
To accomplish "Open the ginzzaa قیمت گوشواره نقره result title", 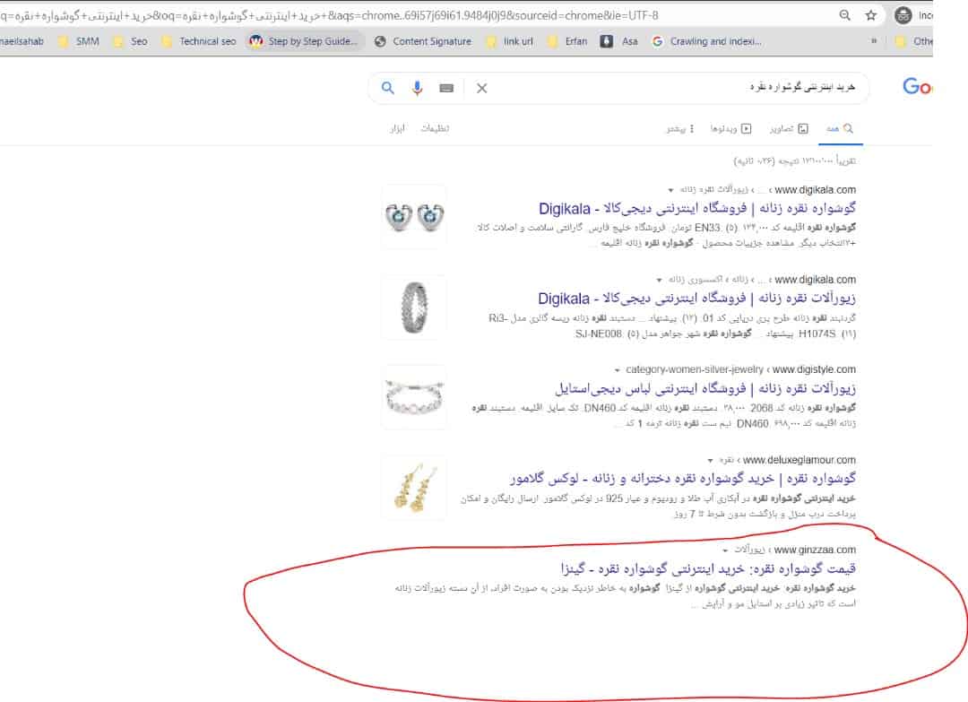I will click(708, 568).
